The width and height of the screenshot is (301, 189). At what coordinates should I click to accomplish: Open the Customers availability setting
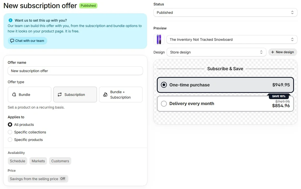click(x=60, y=161)
